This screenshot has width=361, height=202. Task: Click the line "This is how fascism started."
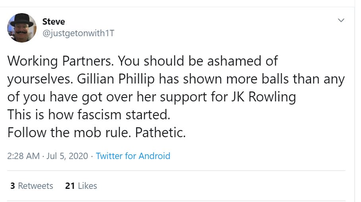coord(89,115)
